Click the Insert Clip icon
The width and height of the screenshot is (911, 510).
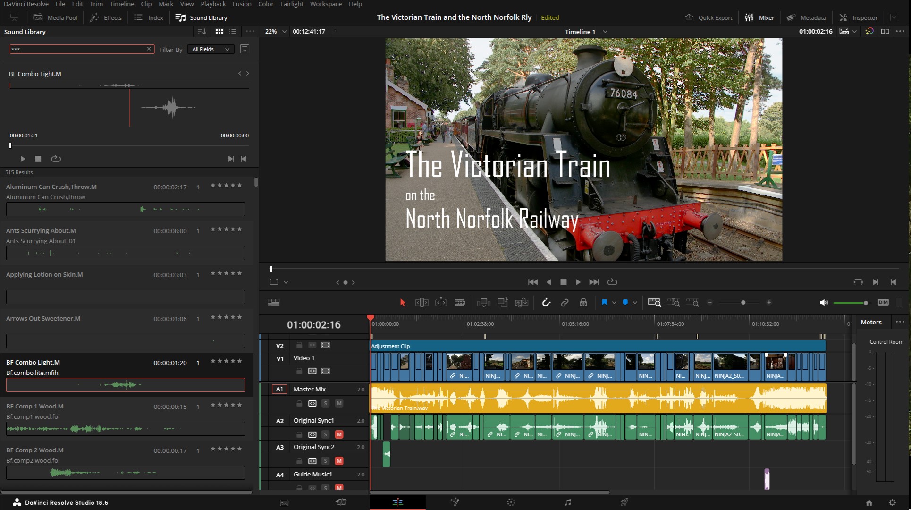(x=484, y=303)
